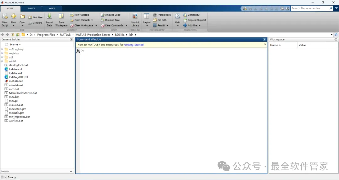The image size is (339, 180).
Task: Click the Find Files button
Action: [x=35, y=18]
